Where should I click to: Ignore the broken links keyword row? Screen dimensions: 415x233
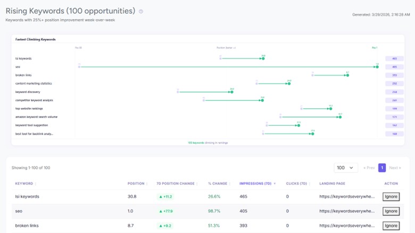(x=391, y=226)
